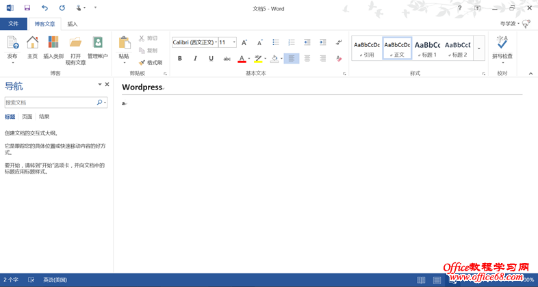Open the Publish (发布) dropdown arrow
Image resolution: width=538 pixels, height=287 pixels.
coord(13,63)
